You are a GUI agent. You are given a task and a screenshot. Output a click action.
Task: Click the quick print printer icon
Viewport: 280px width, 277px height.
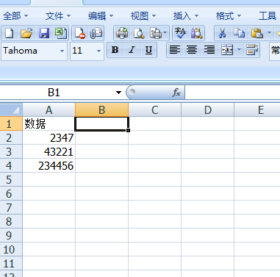point(122,33)
